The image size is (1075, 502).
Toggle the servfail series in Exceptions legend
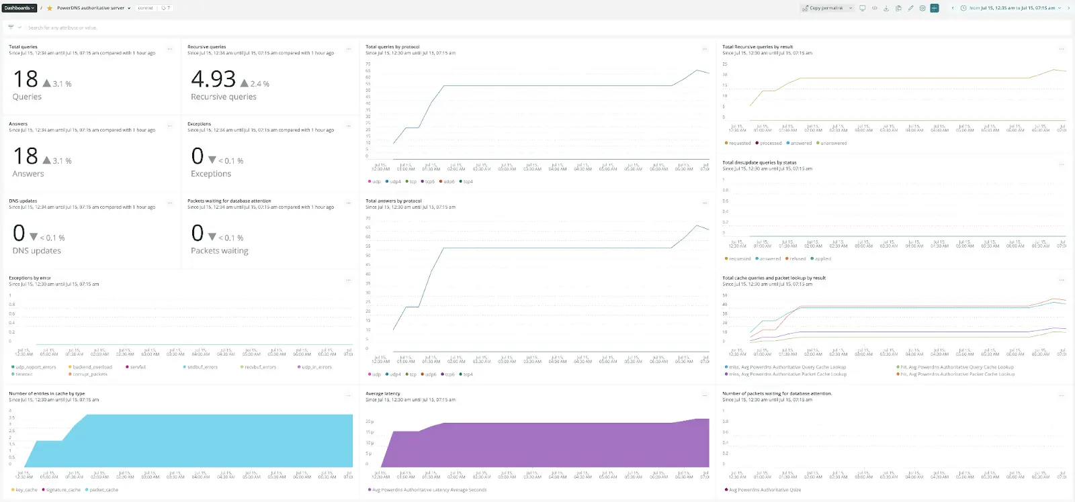click(136, 367)
